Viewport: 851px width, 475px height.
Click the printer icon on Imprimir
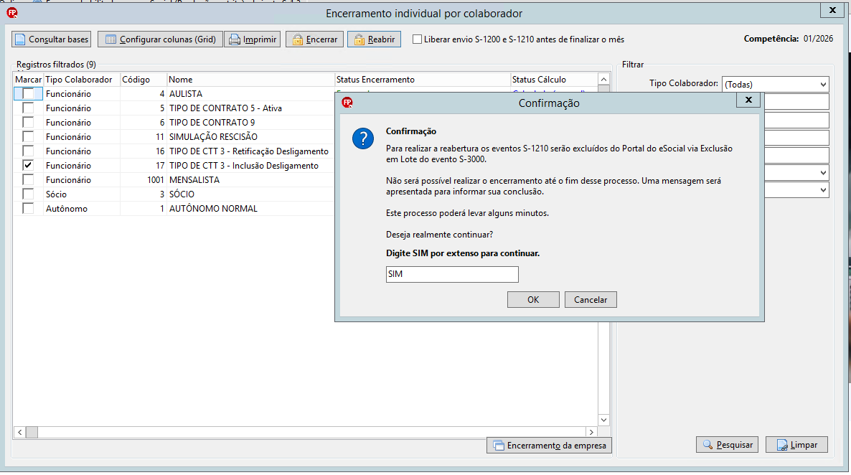(x=235, y=39)
